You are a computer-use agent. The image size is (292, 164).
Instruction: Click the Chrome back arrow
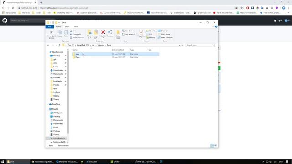click(3, 8)
